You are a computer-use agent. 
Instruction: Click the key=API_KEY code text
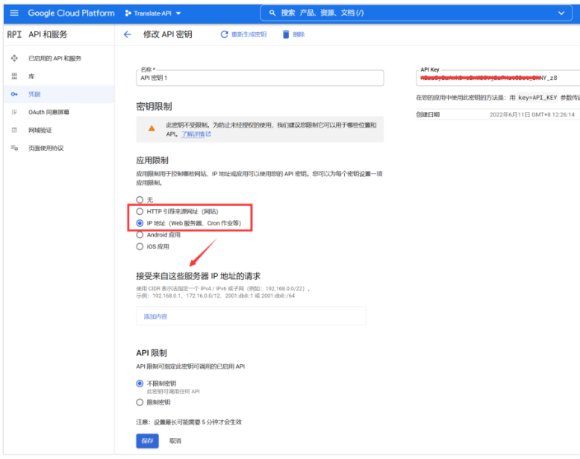click(537, 98)
